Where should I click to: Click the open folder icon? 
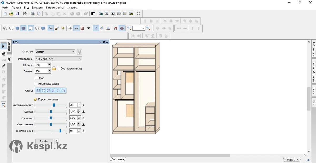pos(11,14)
